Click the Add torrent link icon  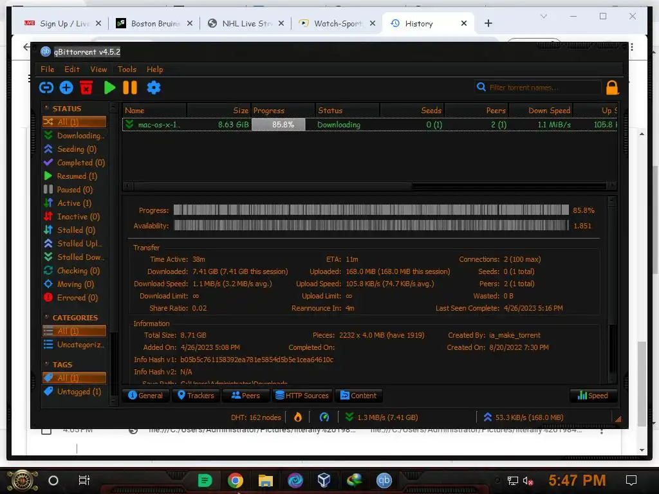46,87
